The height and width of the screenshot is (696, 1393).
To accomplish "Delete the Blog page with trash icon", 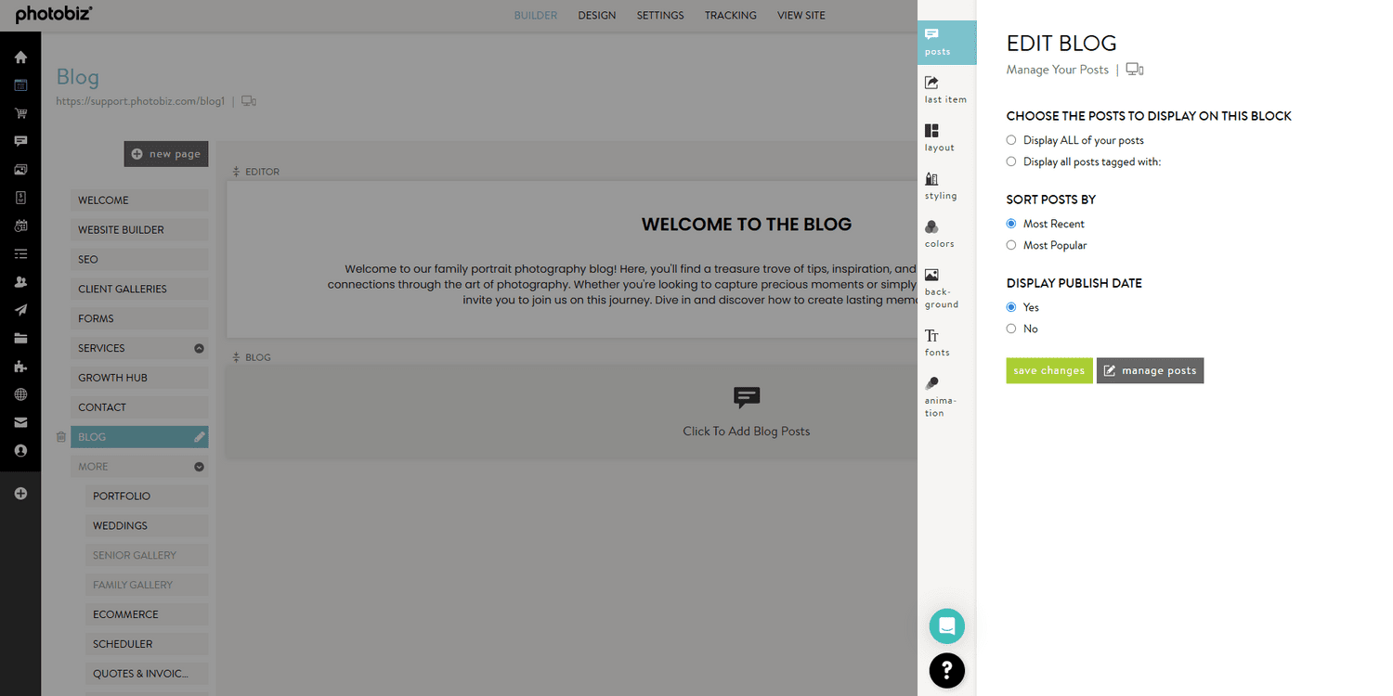I will coord(60,437).
